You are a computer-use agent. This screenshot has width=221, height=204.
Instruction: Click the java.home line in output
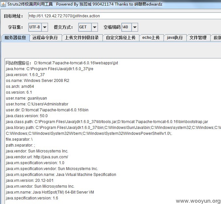(50, 69)
